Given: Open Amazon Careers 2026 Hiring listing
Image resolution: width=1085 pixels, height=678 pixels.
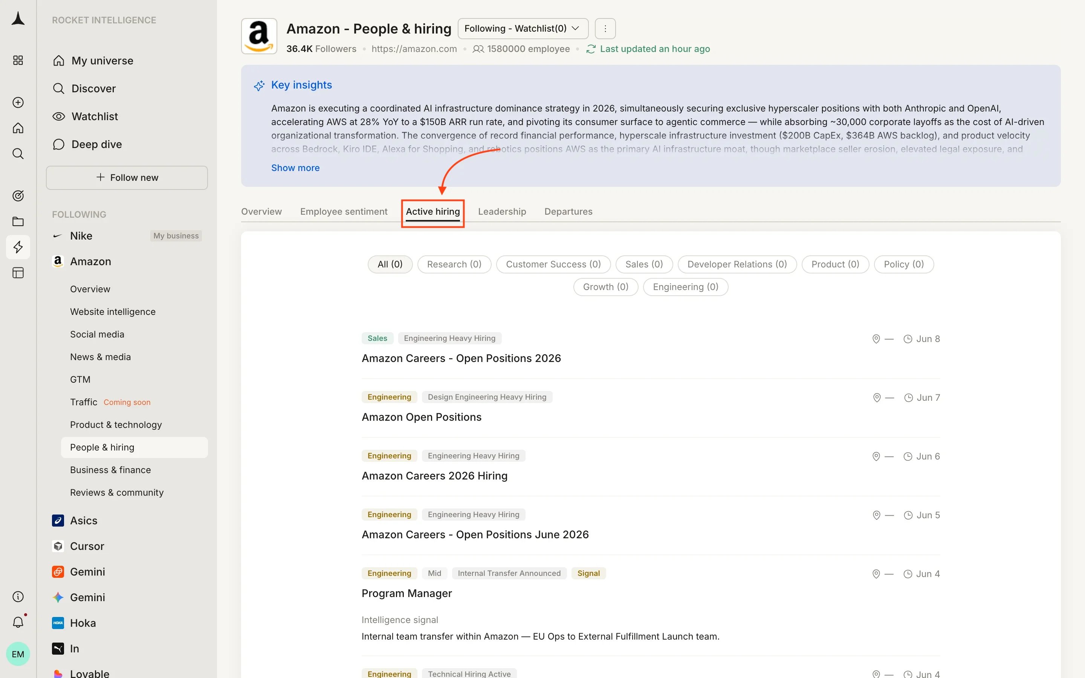Looking at the screenshot, I should click(x=434, y=476).
